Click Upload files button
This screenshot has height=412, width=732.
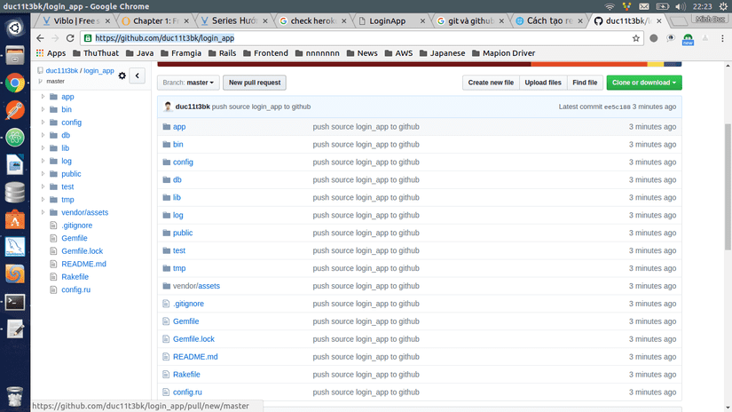543,83
